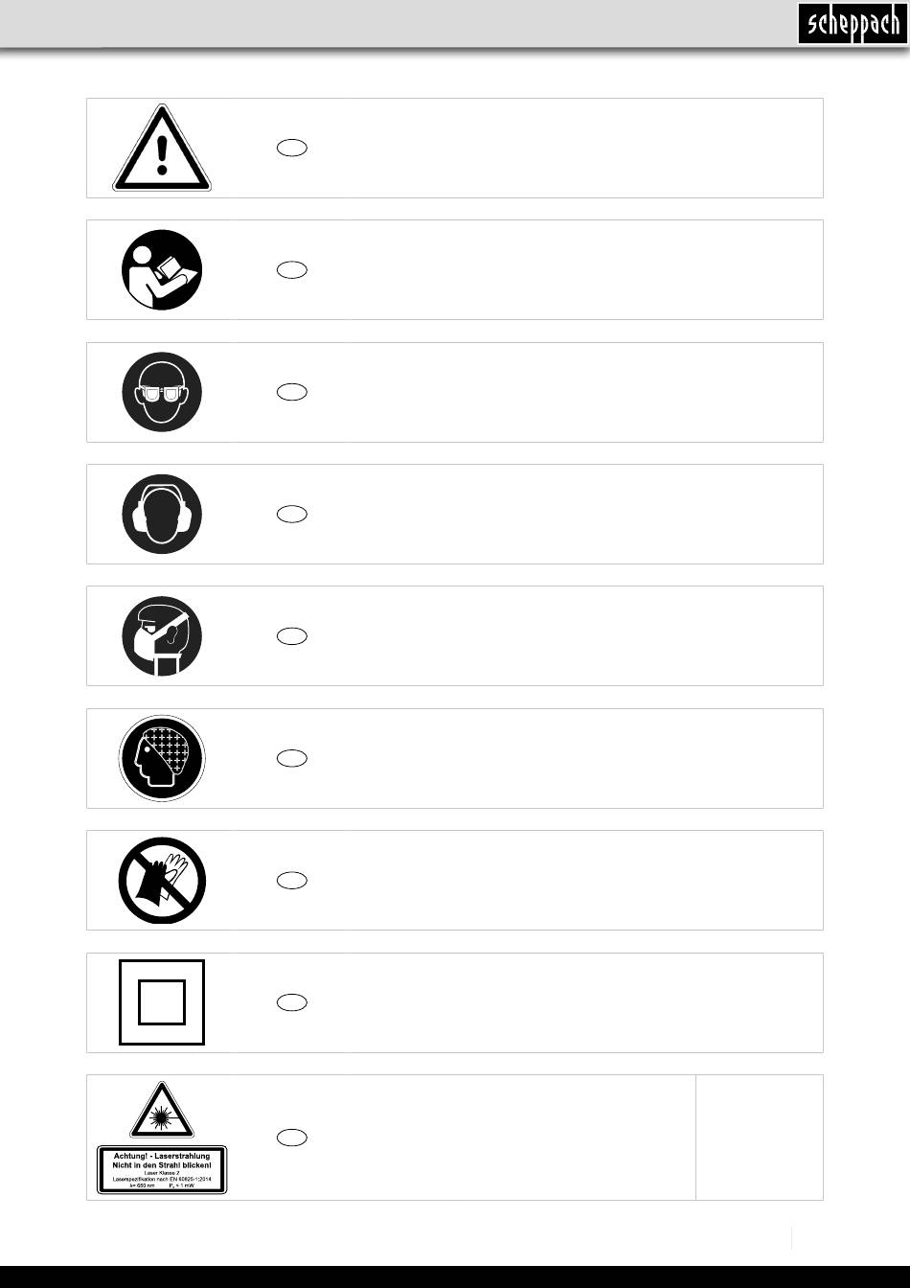Click the laser radiation warning triangle
Image resolution: width=910 pixels, height=1288 pixels.
pyautogui.click(x=162, y=1111)
